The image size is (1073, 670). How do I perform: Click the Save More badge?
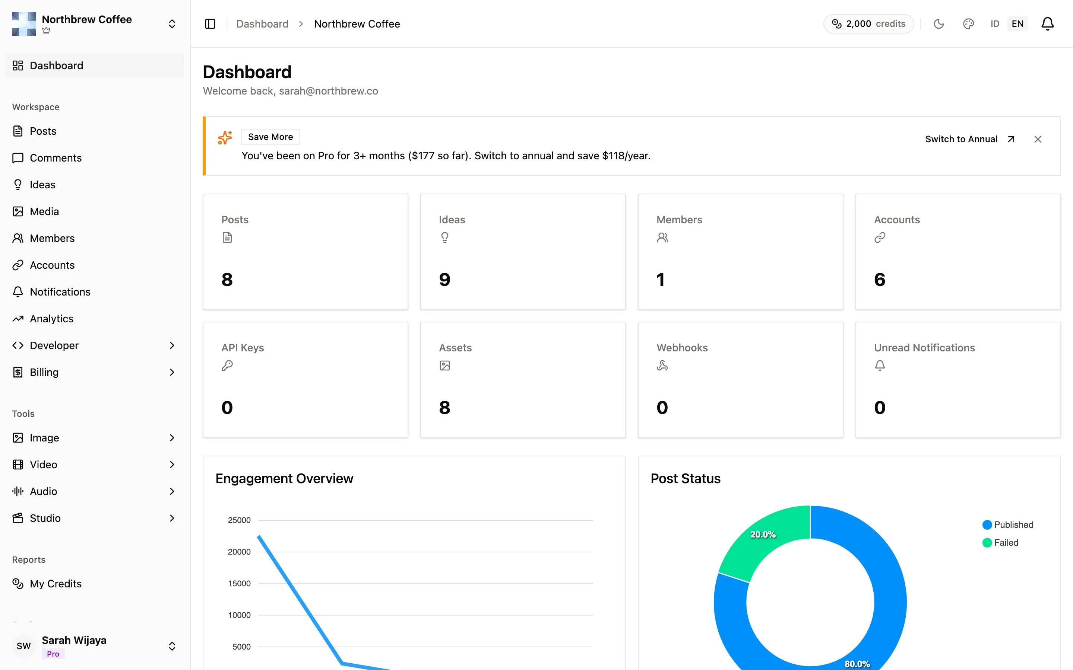(x=270, y=137)
